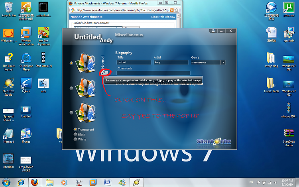Select the left-side StartOrbz Studio desktop icon

click(x=9, y=87)
